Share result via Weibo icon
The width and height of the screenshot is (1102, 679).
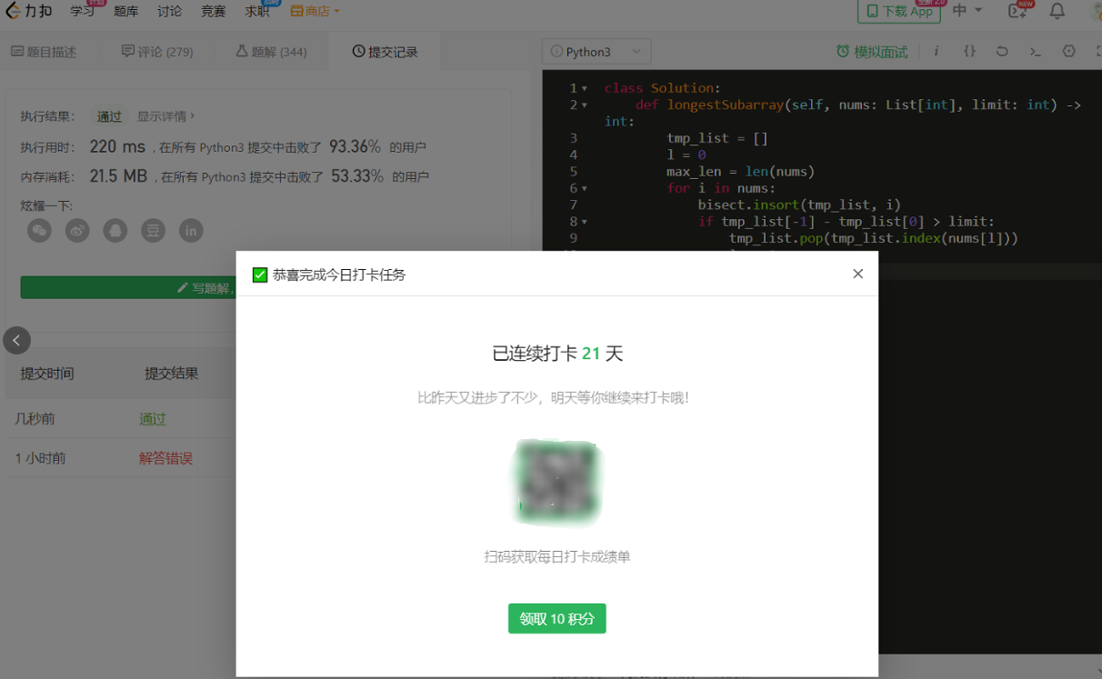(x=77, y=231)
